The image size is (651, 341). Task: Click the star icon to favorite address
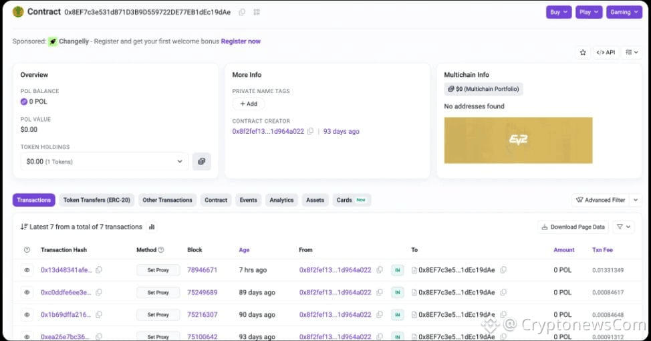point(583,52)
